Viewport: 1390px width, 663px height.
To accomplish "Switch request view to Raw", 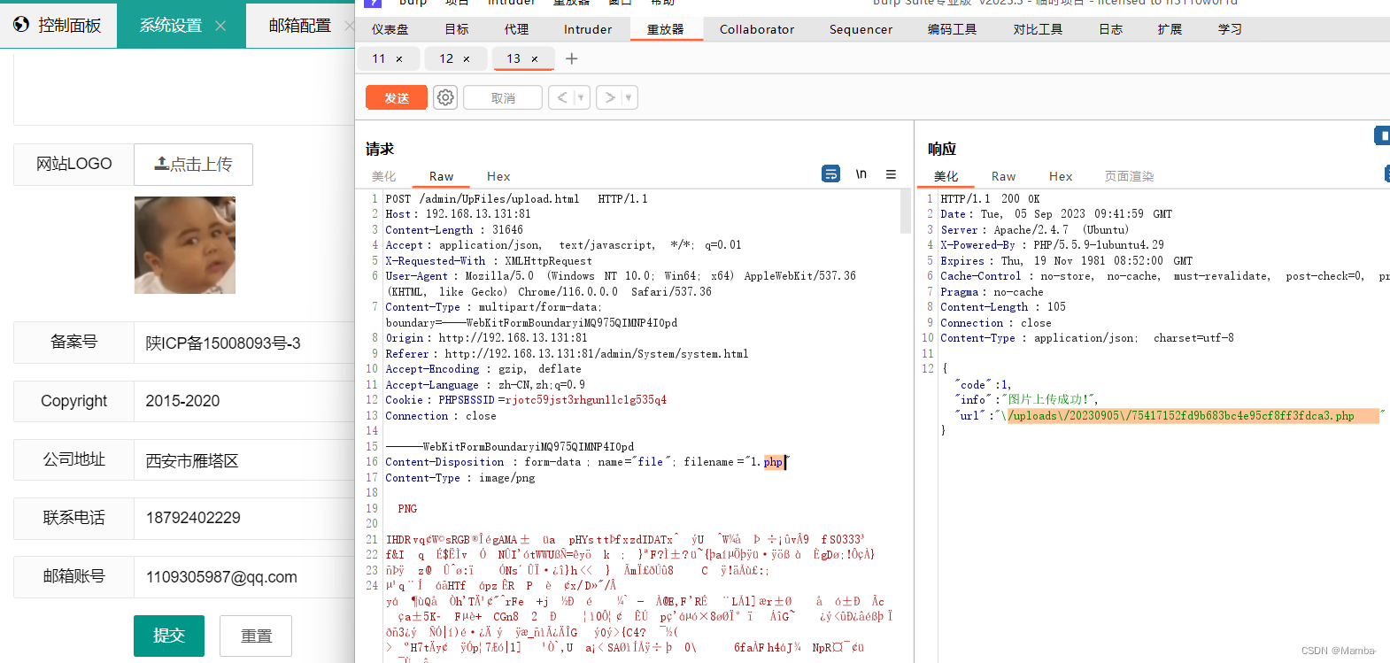I will [x=441, y=176].
